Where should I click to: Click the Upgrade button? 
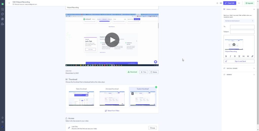(249, 3)
